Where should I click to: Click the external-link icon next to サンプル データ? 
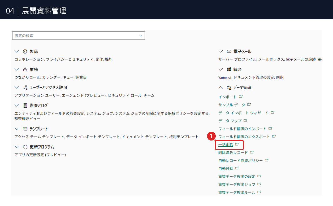249,104
